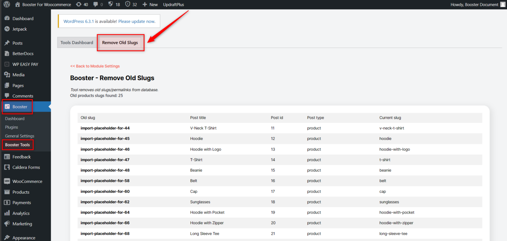Click the V-Neck T-Shirt post title
The image size is (507, 241).
point(203,128)
